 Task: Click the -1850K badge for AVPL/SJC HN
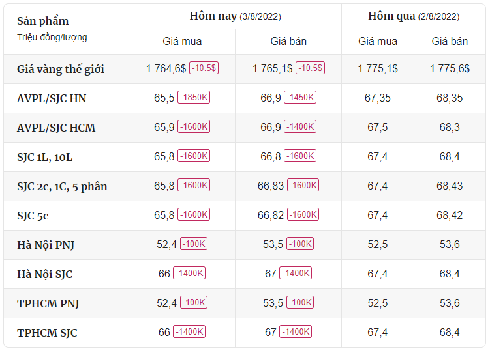(x=194, y=97)
